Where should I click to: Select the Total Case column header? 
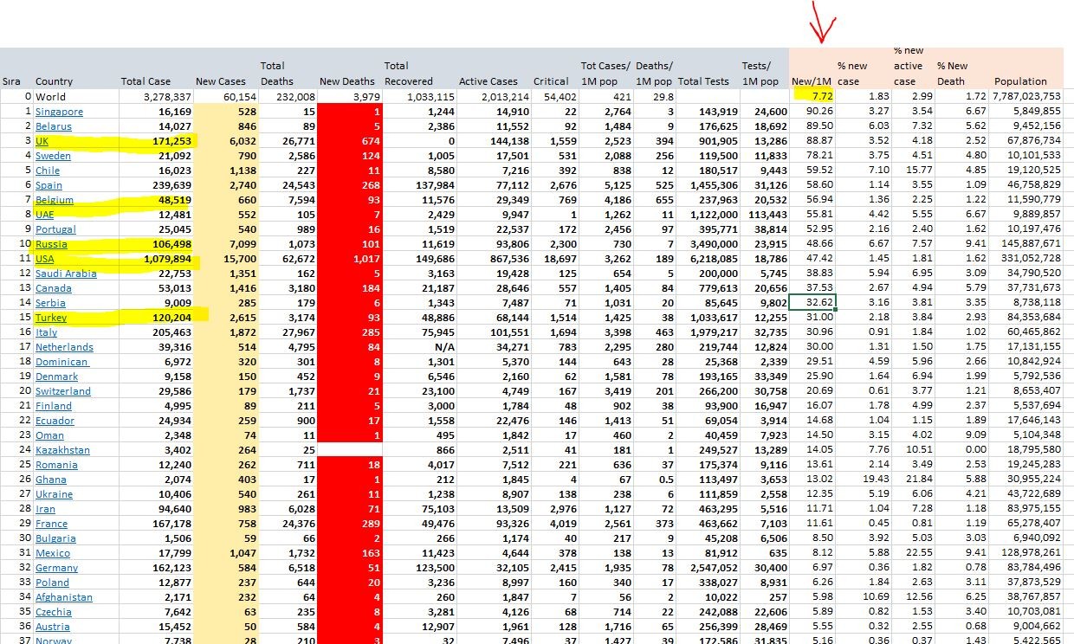[x=146, y=81]
